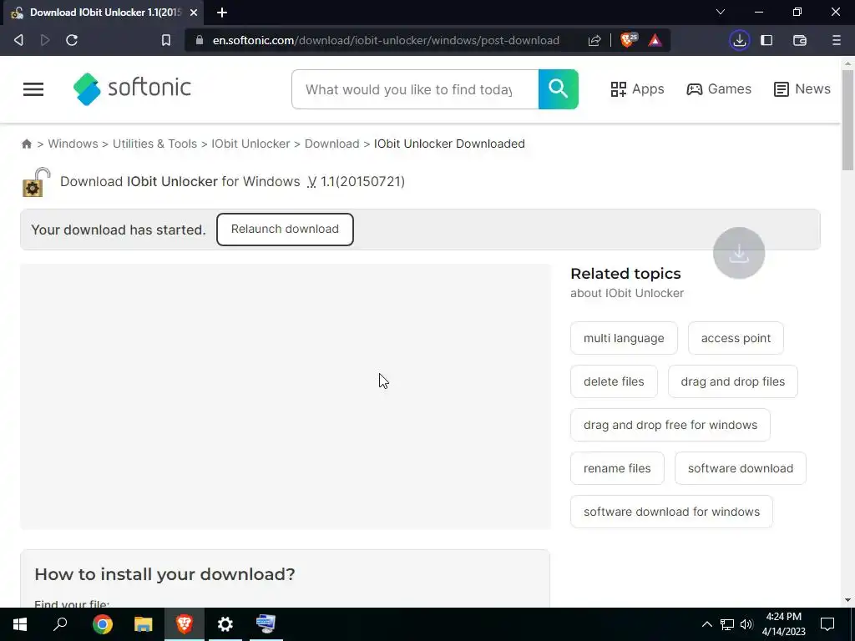Screen dimensions: 855x641
Task: Open the Windows Start menu
Action: (20, 624)
